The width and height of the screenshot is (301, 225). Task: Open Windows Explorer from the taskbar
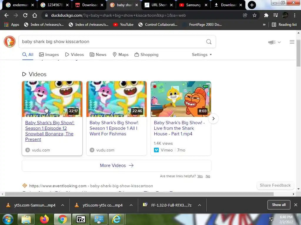pyautogui.click(x=26, y=219)
